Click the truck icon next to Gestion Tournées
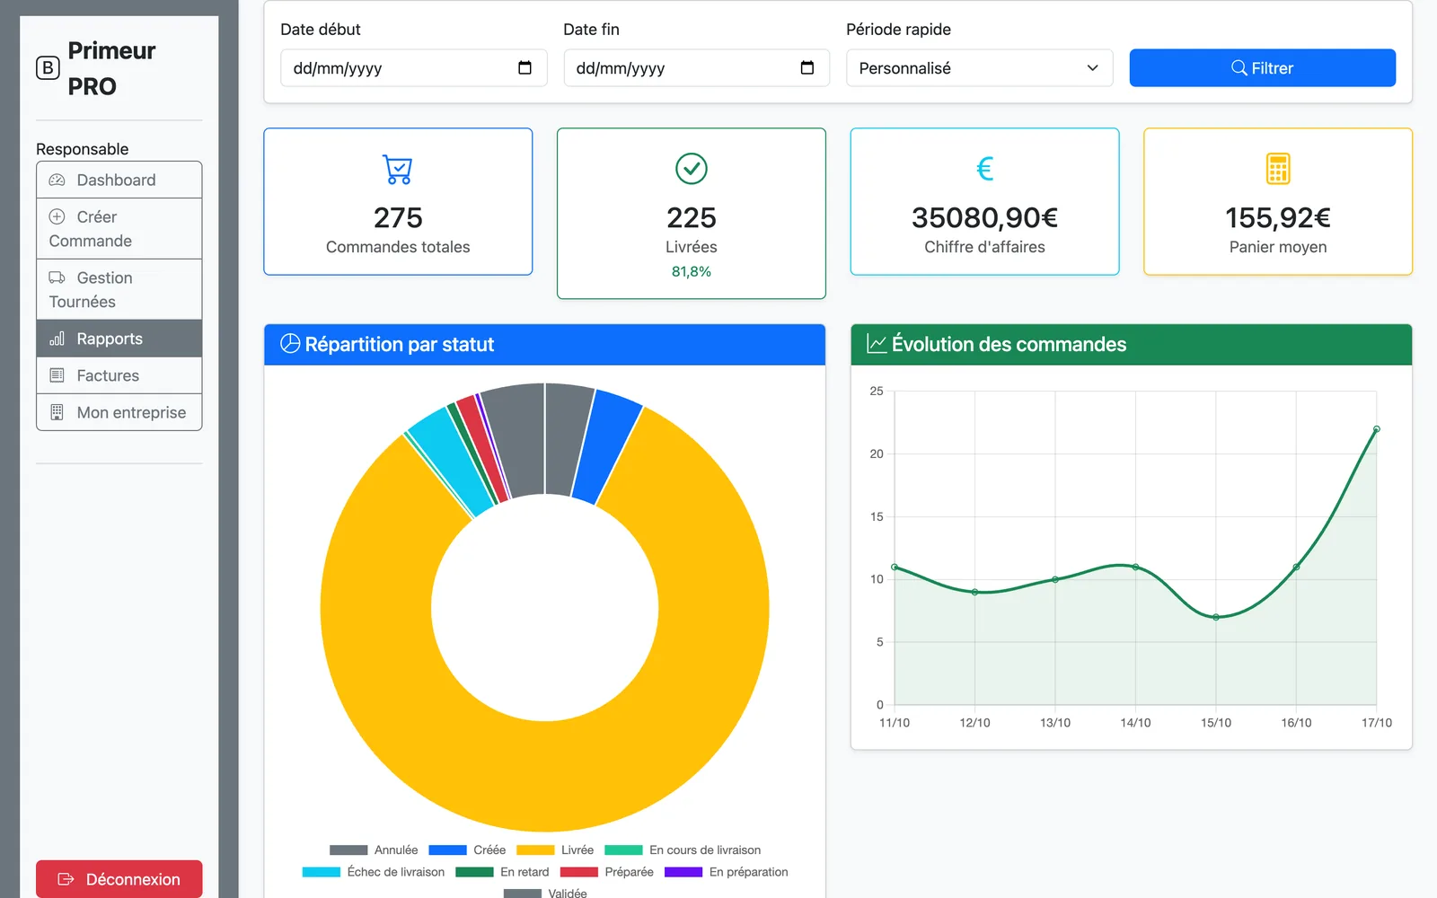The image size is (1437, 898). point(57,277)
